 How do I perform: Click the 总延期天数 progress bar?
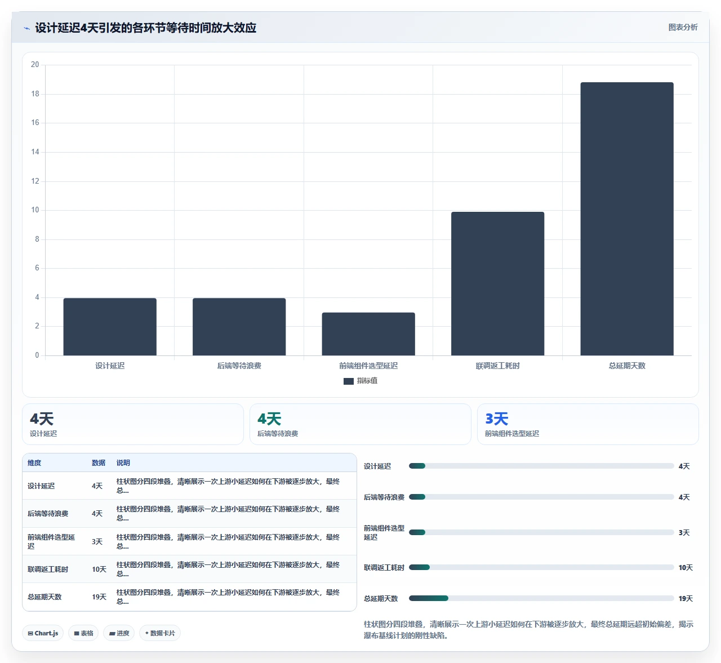point(541,598)
